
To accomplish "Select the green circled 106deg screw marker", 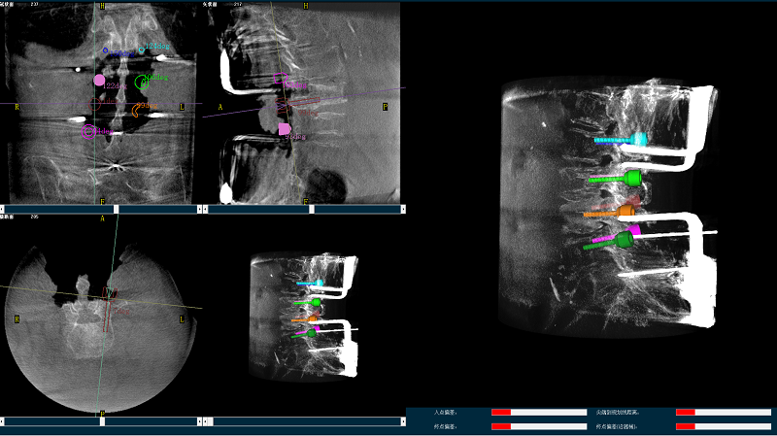I will click(143, 82).
